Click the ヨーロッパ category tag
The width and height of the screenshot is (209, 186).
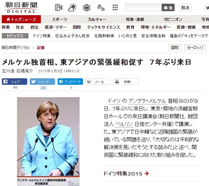[195, 47]
